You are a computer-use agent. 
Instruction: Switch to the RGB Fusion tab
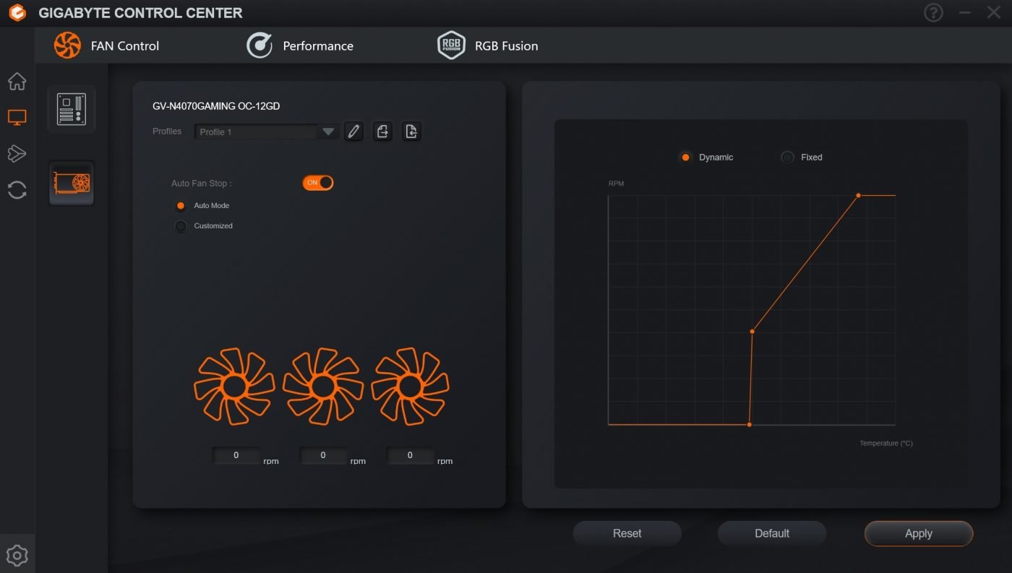488,46
